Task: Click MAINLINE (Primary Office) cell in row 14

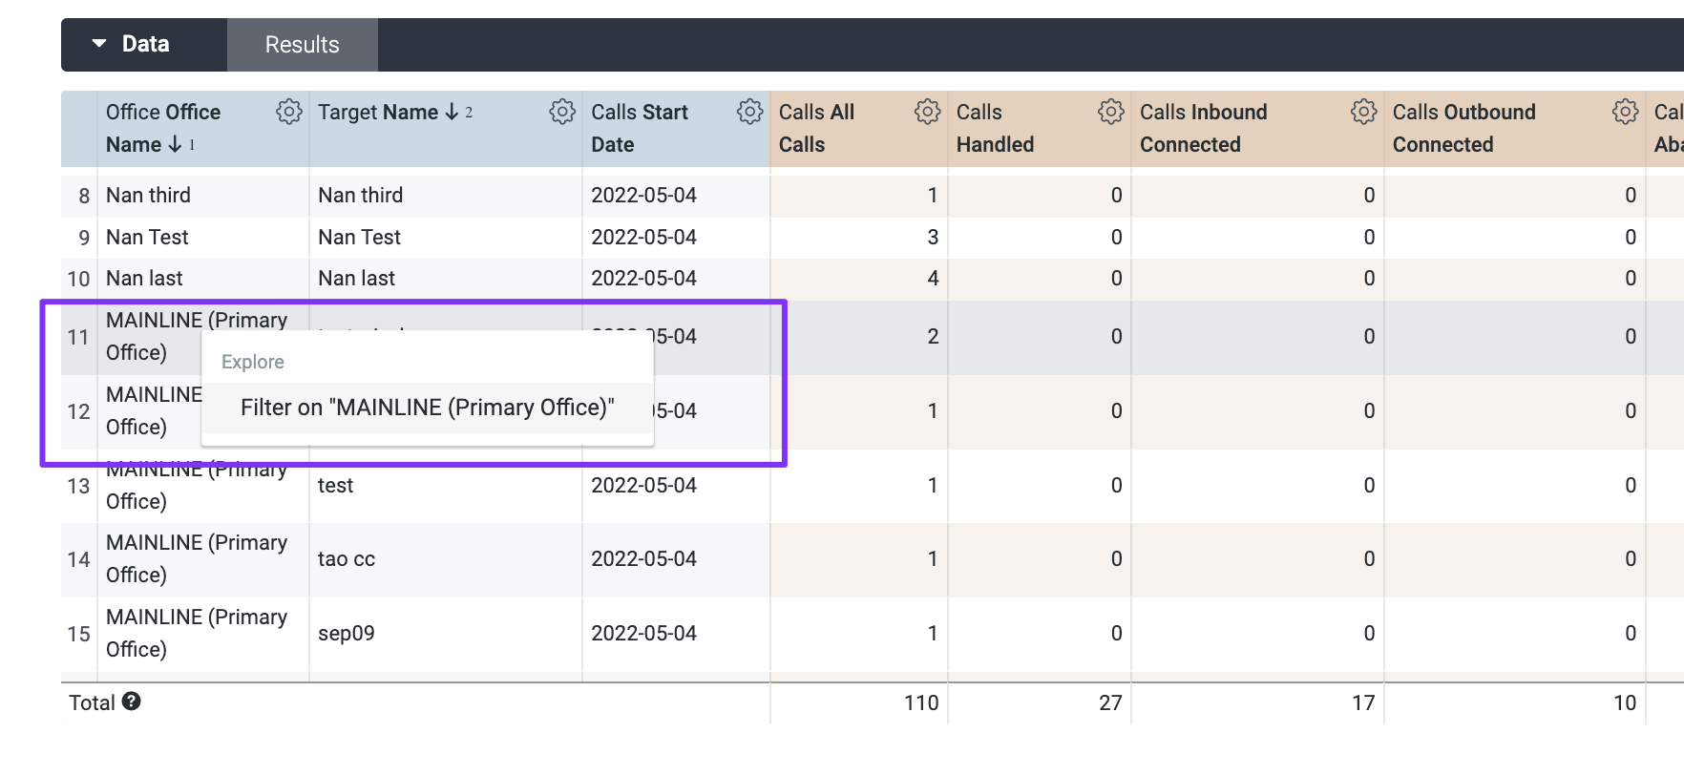Action: pos(197,558)
